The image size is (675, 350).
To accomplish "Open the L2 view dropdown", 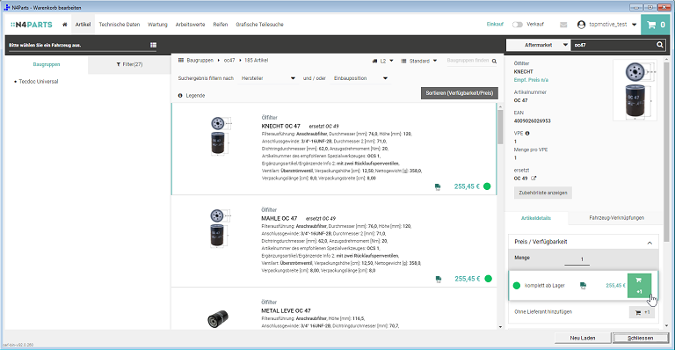I will (x=382, y=62).
